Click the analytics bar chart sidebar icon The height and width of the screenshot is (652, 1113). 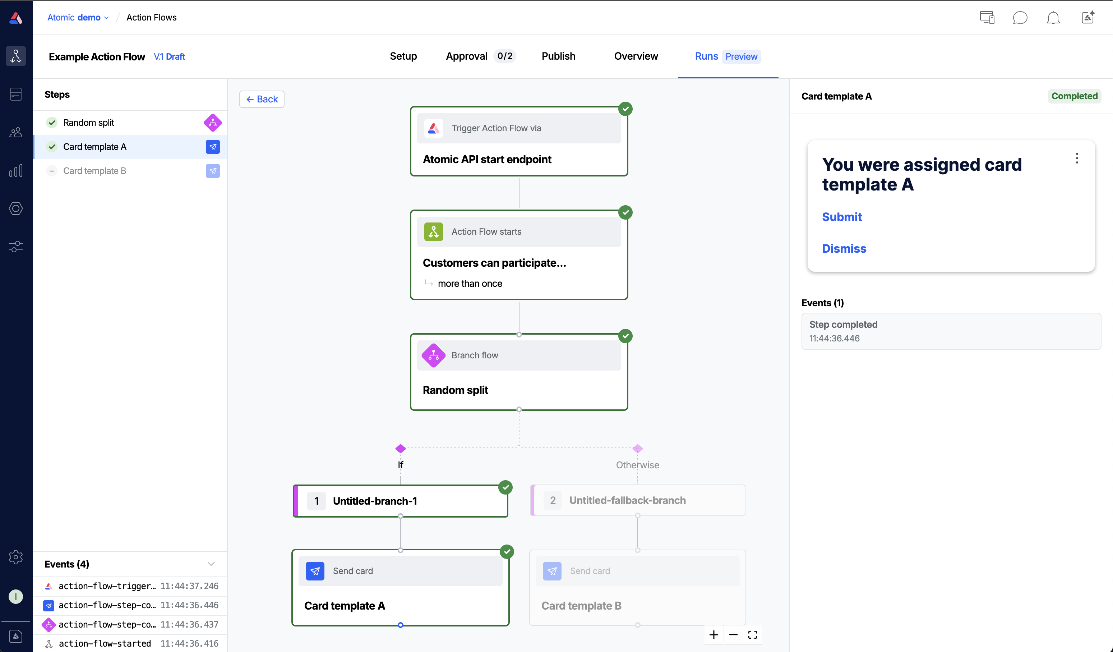coord(16,170)
